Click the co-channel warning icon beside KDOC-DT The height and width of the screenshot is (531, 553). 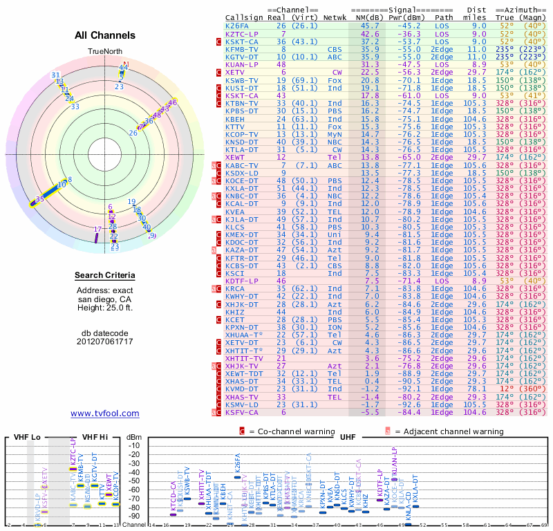click(218, 243)
